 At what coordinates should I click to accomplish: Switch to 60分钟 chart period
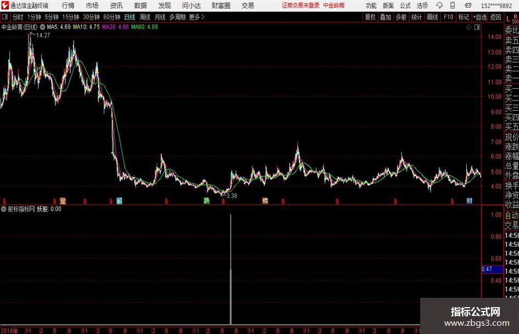click(111, 17)
